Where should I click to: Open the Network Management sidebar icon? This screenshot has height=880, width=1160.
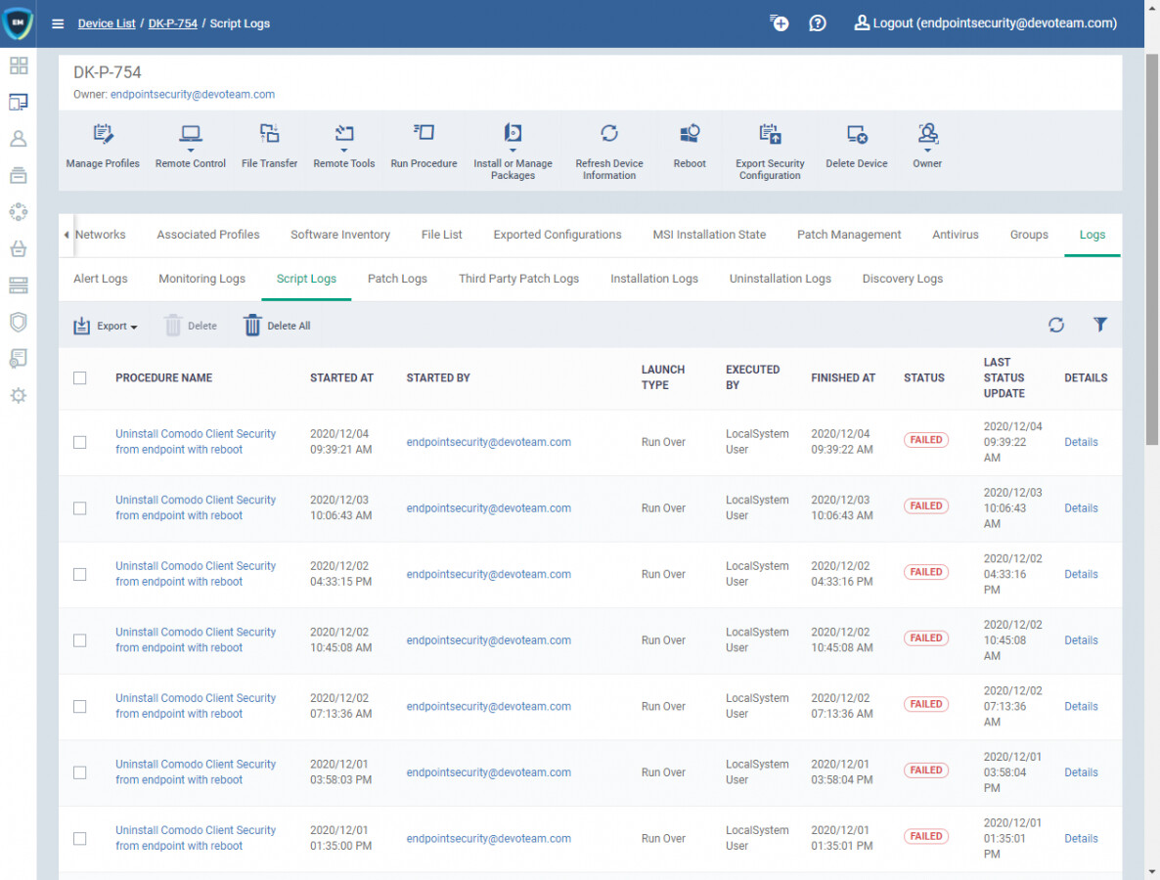[x=19, y=212]
